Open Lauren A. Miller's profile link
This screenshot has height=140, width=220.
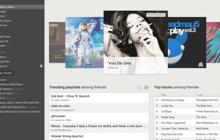click(63, 120)
